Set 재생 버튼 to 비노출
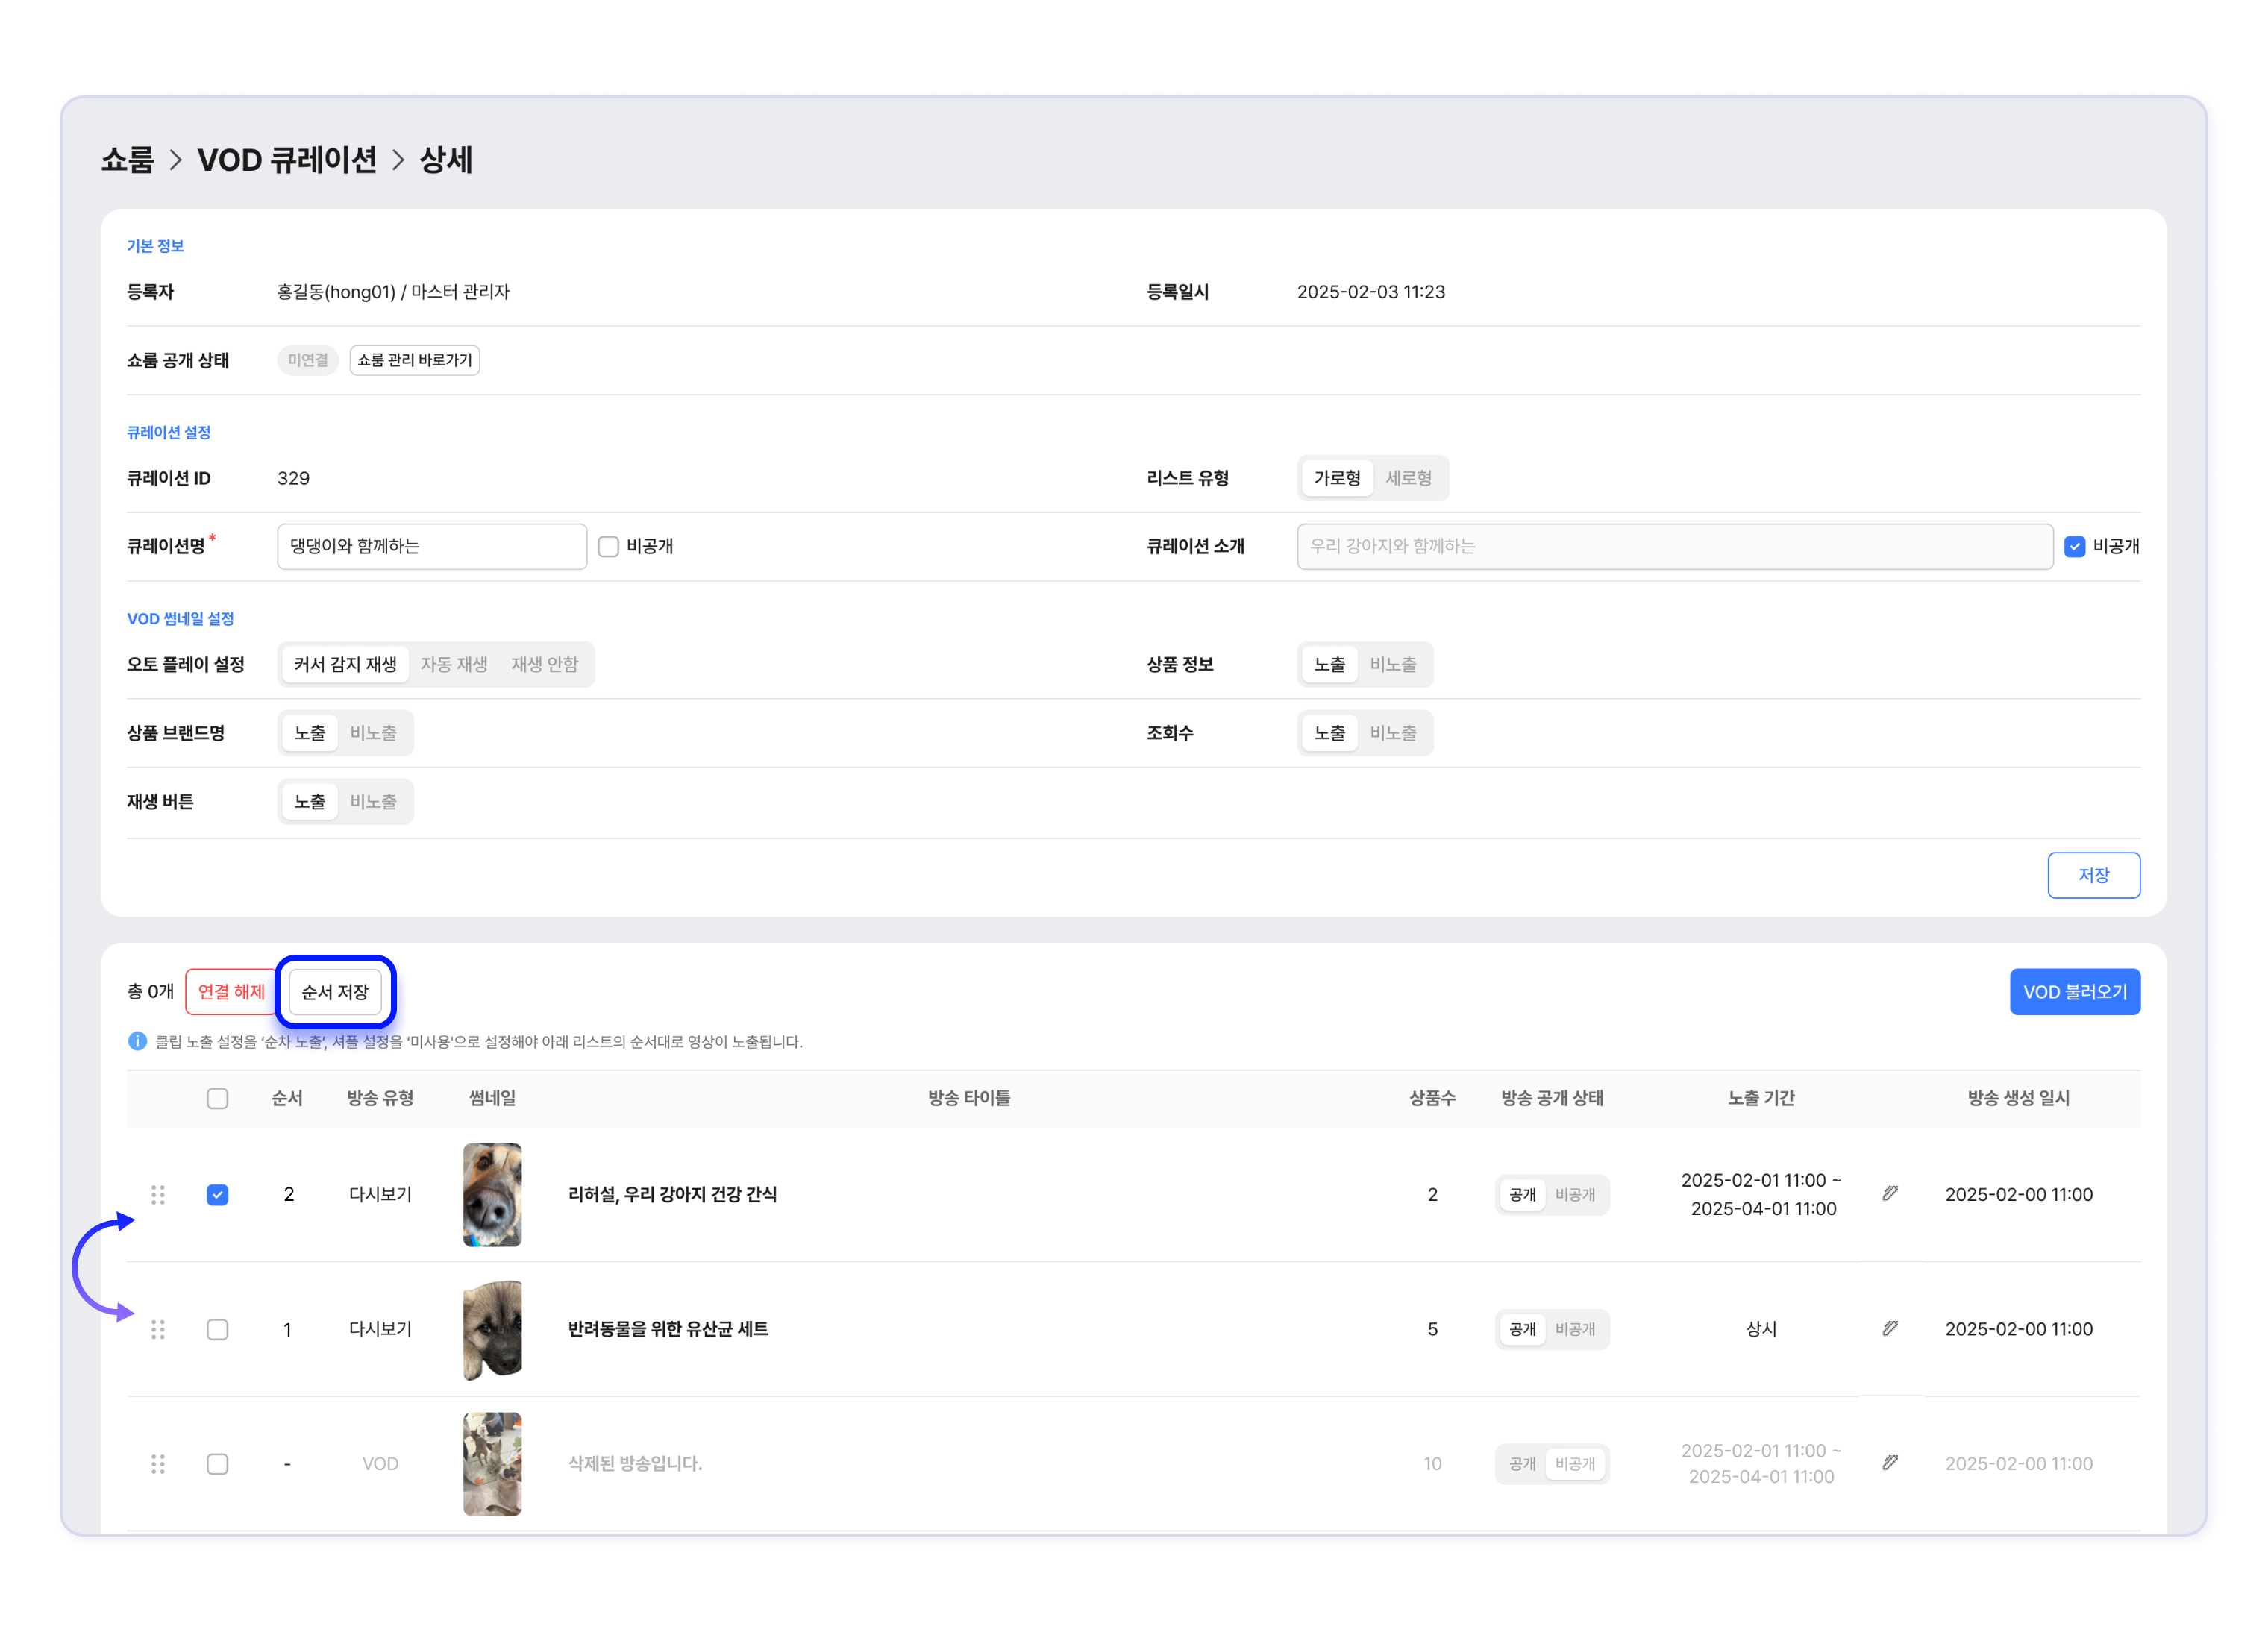The height and width of the screenshot is (1632, 2268). 373,801
